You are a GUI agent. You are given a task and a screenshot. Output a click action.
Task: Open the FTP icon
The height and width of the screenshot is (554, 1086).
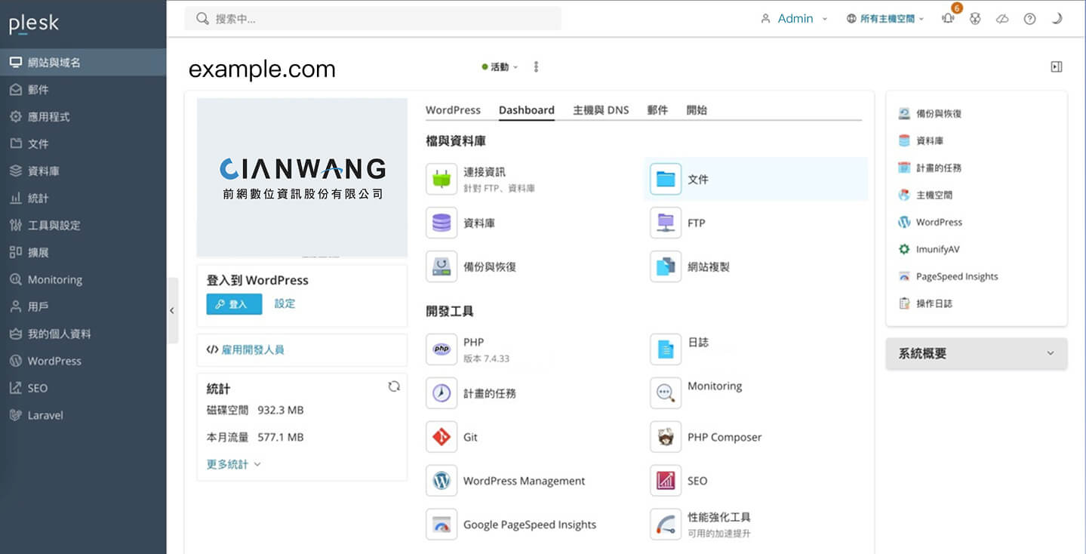(x=665, y=223)
